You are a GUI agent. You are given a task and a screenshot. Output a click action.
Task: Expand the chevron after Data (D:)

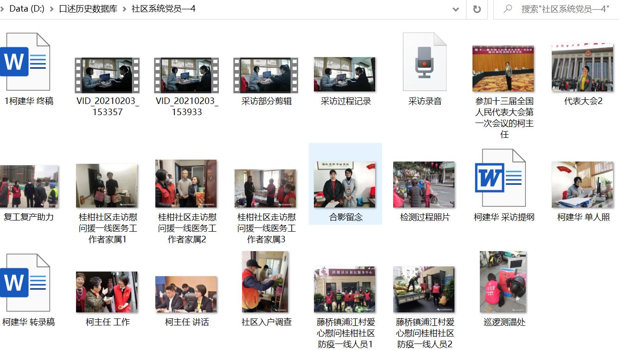[x=51, y=9]
